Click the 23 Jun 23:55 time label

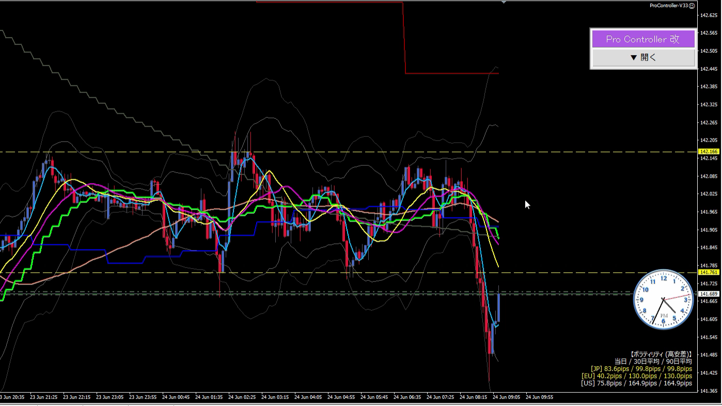point(143,397)
